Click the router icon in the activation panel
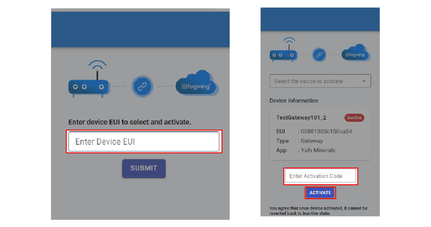The height and width of the screenshot is (227, 431). 283,50
